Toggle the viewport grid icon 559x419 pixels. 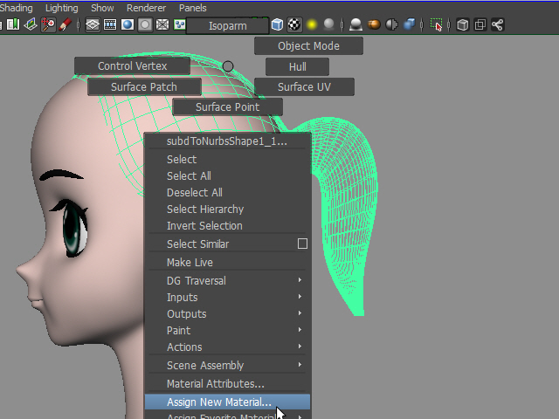tap(93, 25)
